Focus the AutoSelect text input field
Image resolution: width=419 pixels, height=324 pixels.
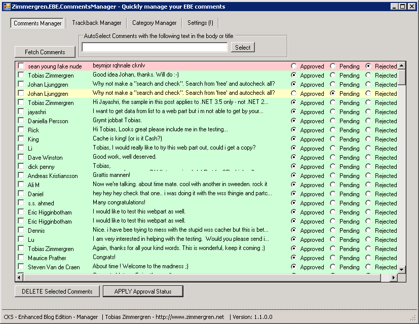coord(155,47)
